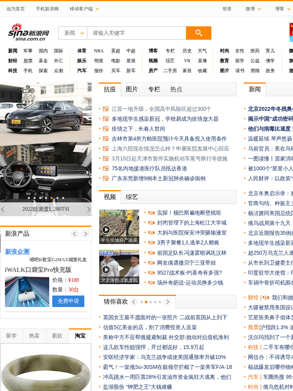Switch to the 专栏 tab in news box

(x=154, y=89)
